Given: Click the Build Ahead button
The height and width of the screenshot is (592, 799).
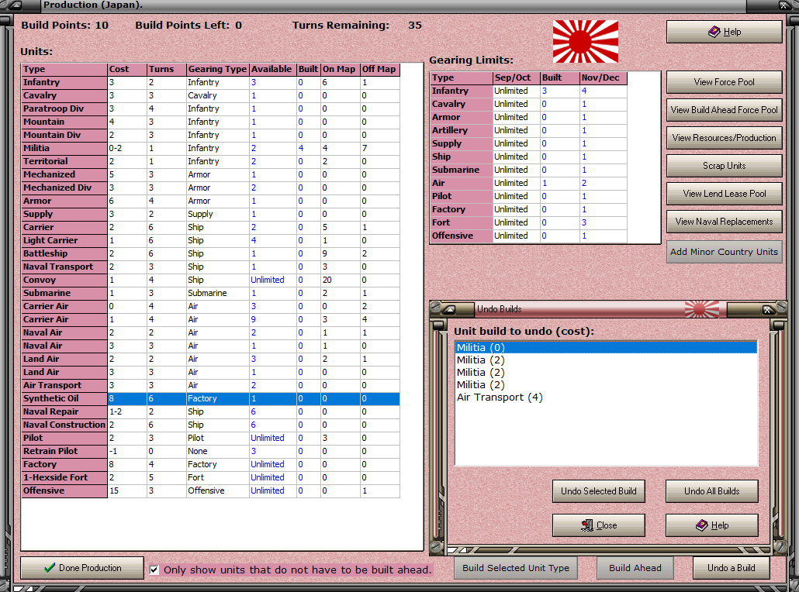Looking at the screenshot, I should coord(635,567).
